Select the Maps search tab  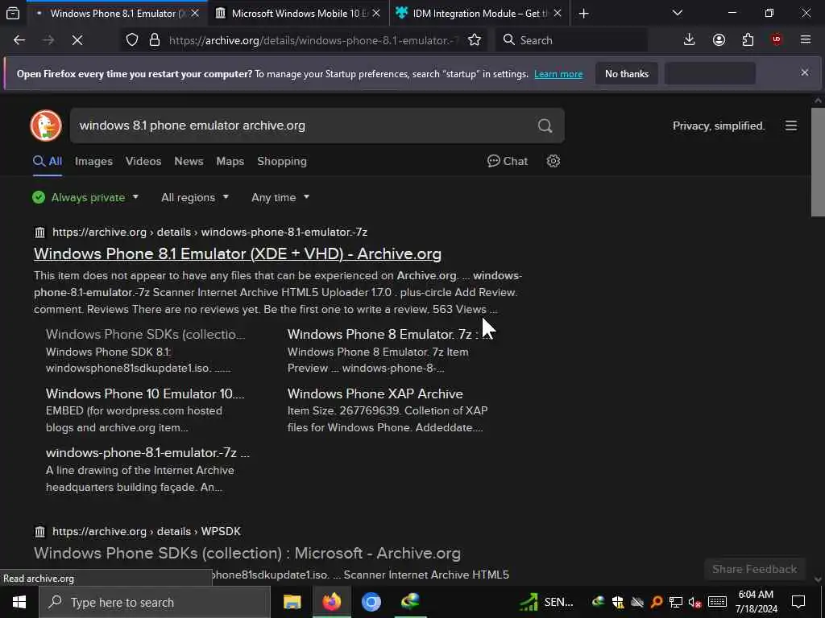click(230, 161)
